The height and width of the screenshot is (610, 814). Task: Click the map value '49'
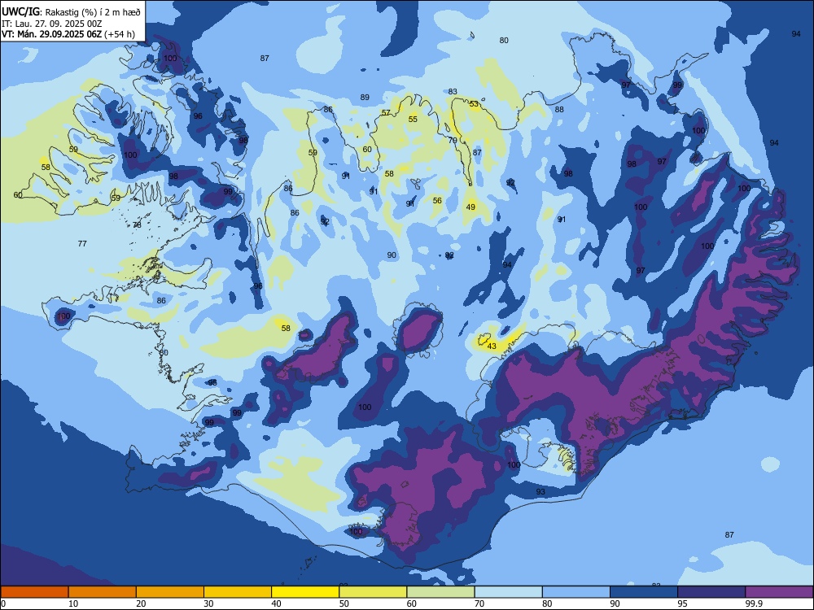(x=470, y=207)
